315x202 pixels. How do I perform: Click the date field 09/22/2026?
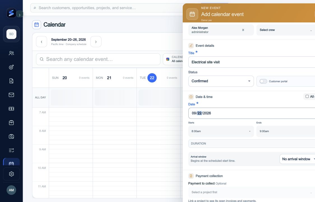click(x=251, y=113)
